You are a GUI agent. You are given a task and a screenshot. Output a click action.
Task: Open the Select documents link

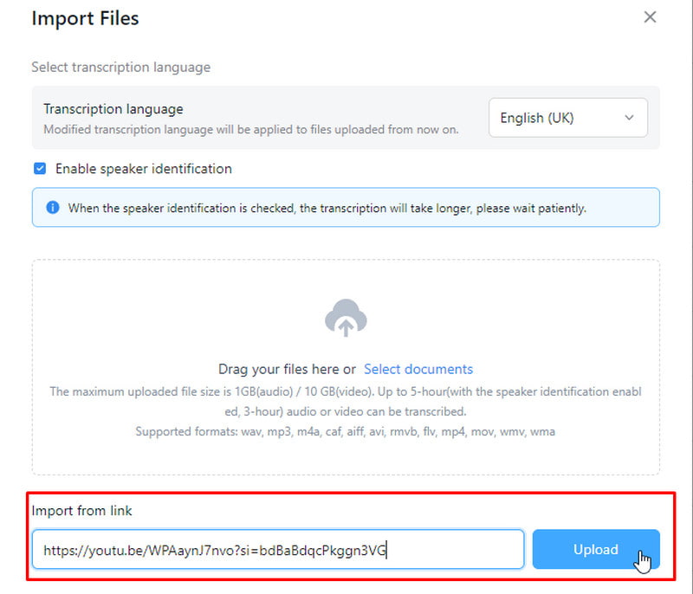click(x=418, y=369)
